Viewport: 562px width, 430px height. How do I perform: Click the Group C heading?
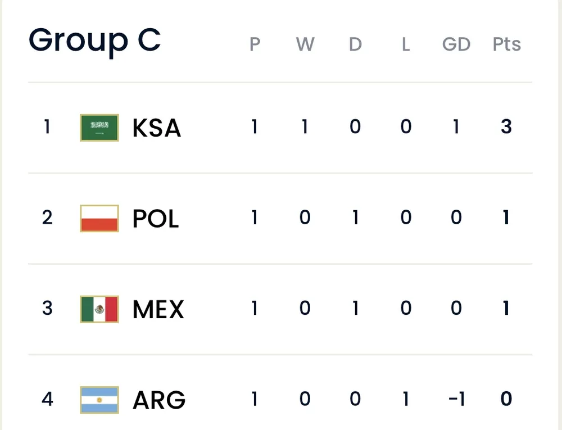(x=94, y=40)
